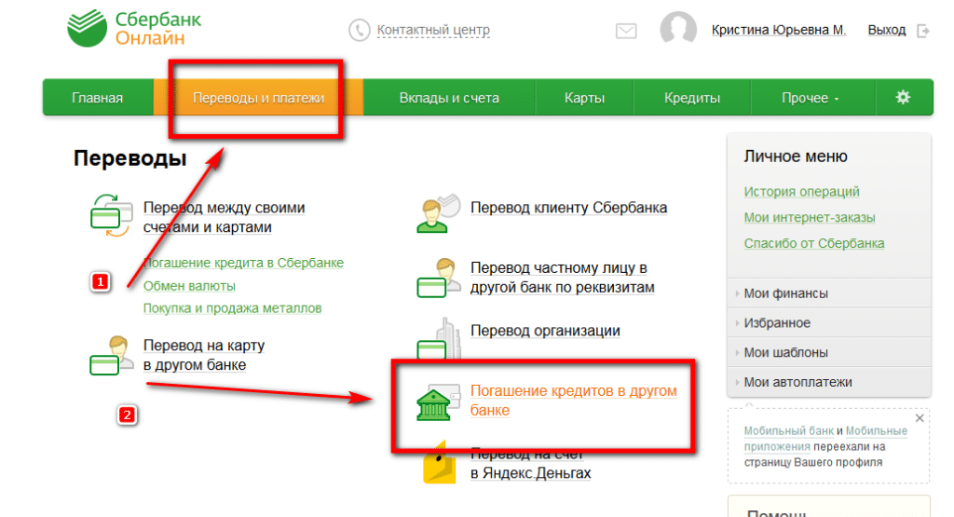The height and width of the screenshot is (517, 954).
Task: Click the phone icon beside Контактный центр
Action: (x=359, y=30)
